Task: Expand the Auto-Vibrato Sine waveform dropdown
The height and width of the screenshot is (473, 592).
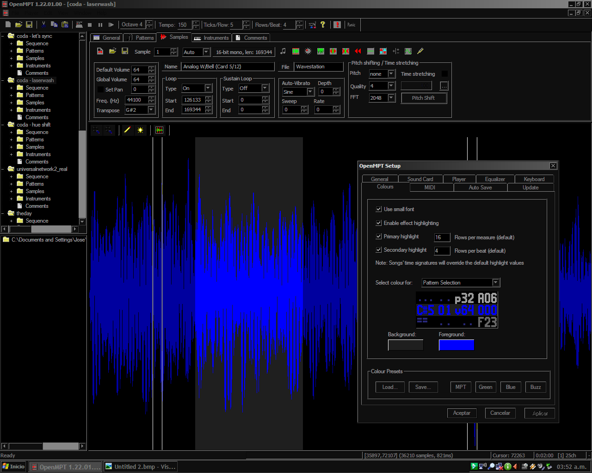Action: tap(310, 92)
